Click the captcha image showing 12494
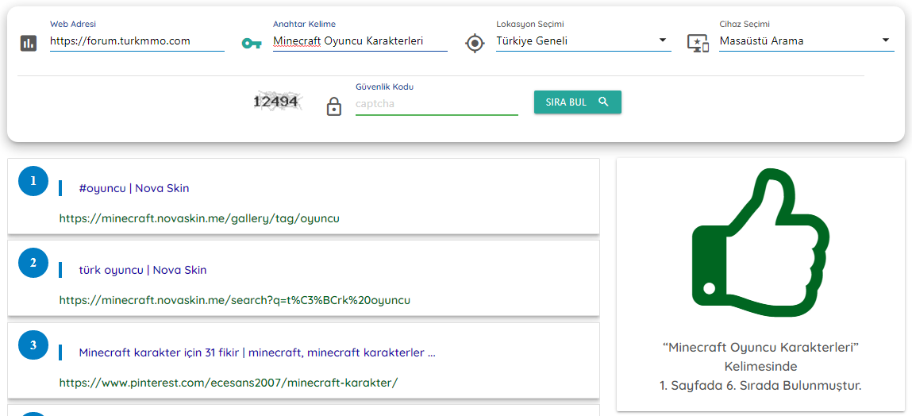 coord(276,102)
